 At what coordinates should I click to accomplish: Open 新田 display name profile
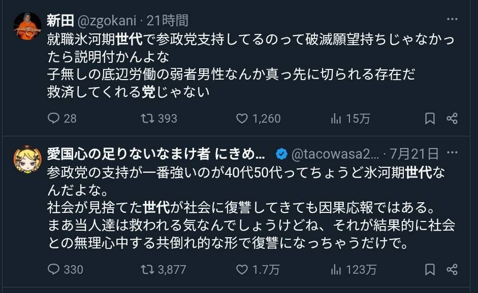60,21
